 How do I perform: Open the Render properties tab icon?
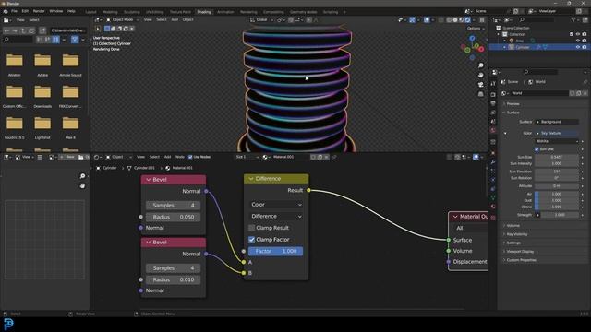point(493,94)
